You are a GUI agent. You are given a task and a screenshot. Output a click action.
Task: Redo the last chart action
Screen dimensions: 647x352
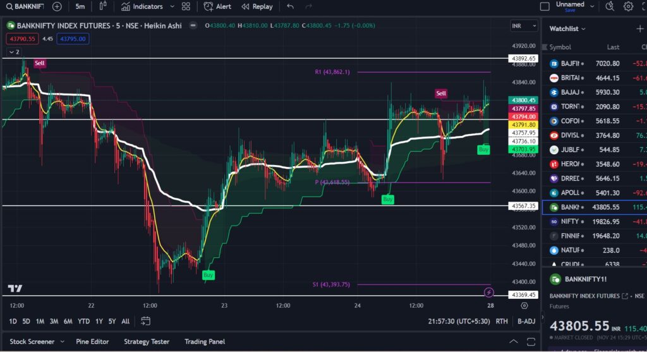click(308, 6)
